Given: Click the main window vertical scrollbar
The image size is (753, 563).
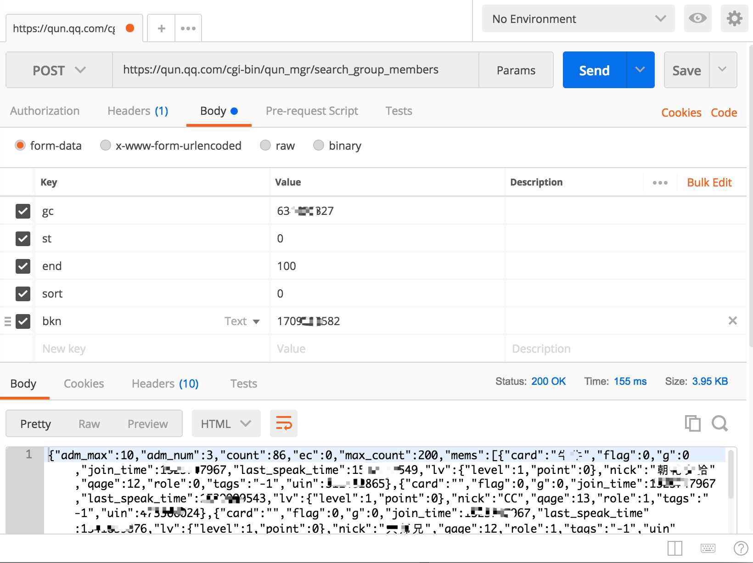Looking at the screenshot, I should pyautogui.click(x=751, y=195).
